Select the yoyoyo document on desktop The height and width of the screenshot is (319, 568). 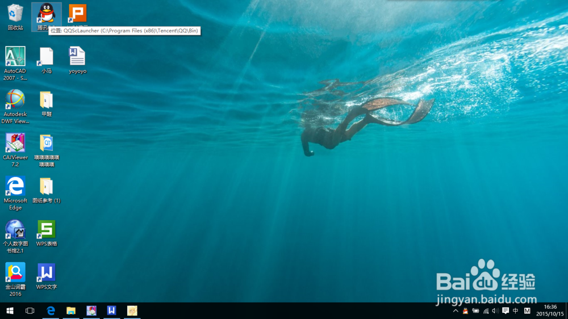(77, 60)
